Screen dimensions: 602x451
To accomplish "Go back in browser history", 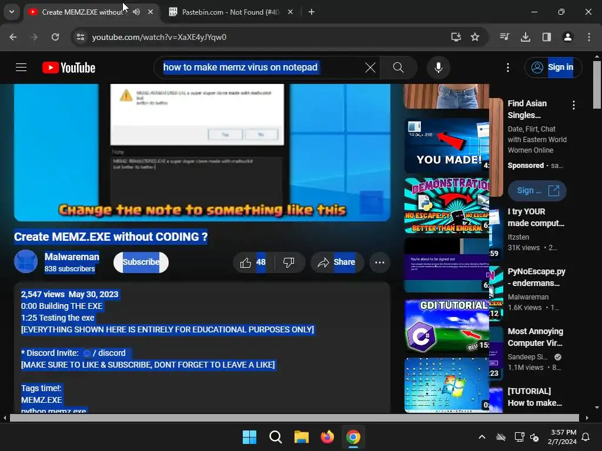I will pos(13,37).
